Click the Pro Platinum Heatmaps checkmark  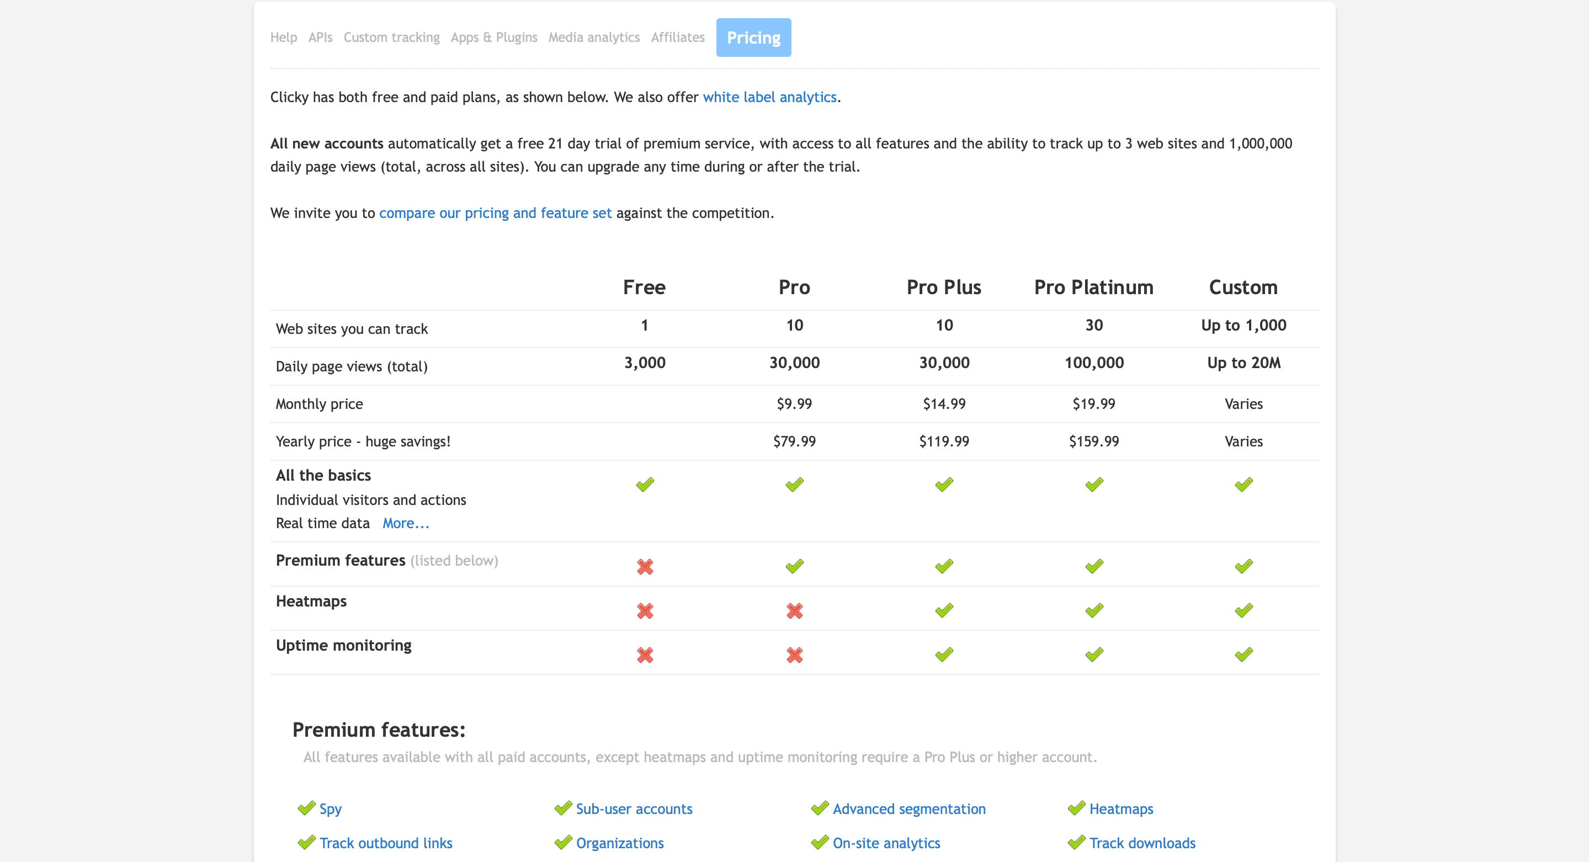(1094, 610)
